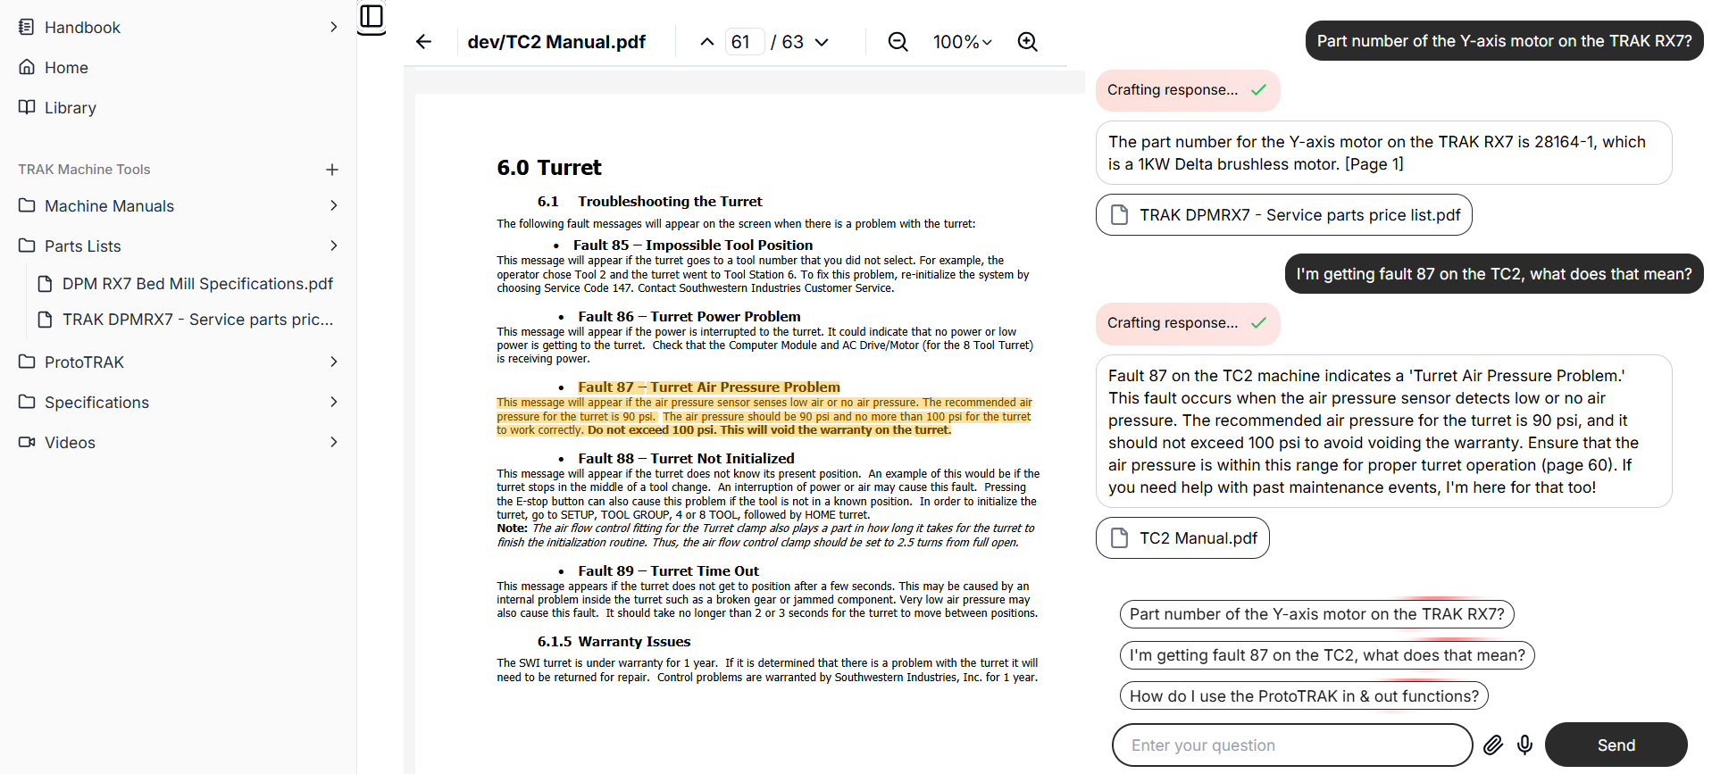Zoom out with the minus magnifier
The width and height of the screenshot is (1712, 774).
(898, 42)
